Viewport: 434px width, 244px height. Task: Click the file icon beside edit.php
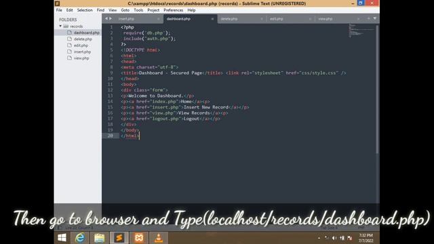69,45
